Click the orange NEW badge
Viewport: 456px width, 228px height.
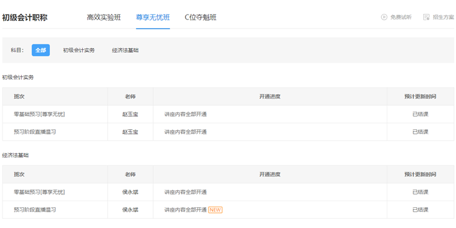(x=215, y=210)
